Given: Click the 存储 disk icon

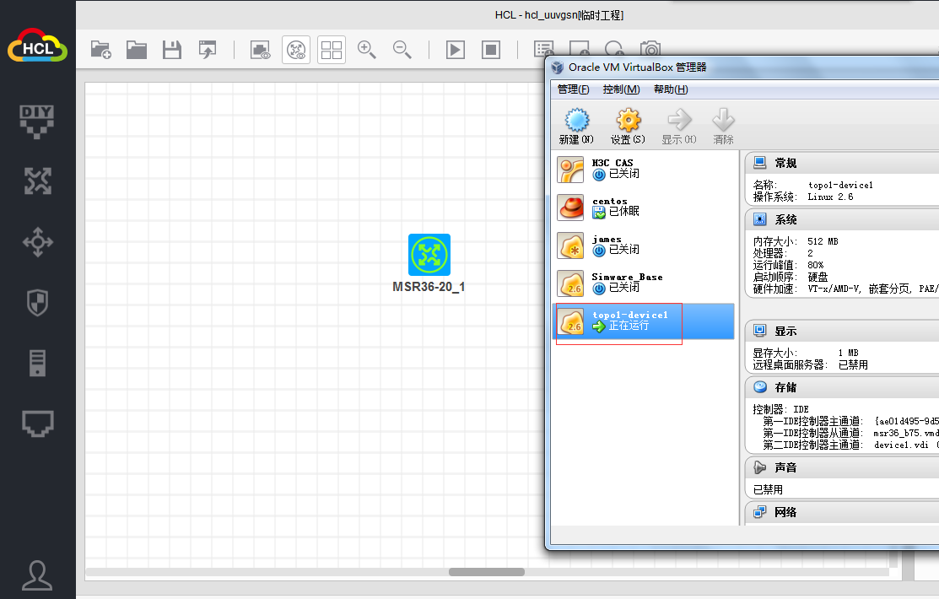Looking at the screenshot, I should click(760, 387).
